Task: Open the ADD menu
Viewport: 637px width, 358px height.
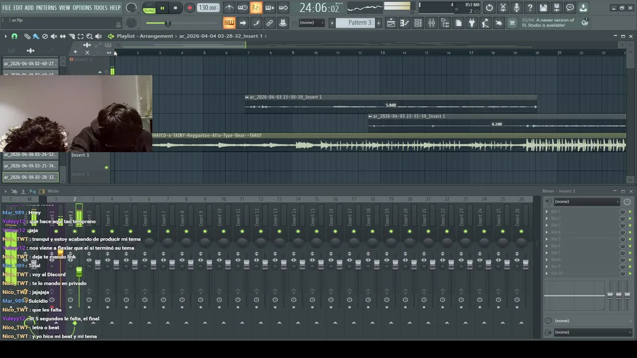Action: tap(29, 7)
